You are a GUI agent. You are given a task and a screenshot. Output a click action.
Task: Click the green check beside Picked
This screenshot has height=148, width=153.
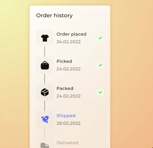tap(100, 65)
